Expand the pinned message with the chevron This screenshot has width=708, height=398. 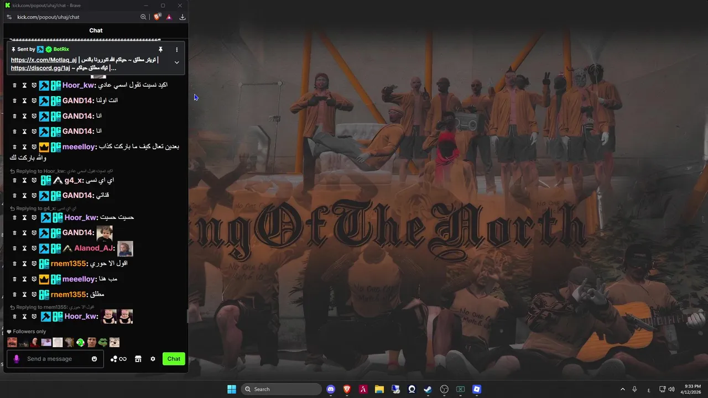[176, 62]
